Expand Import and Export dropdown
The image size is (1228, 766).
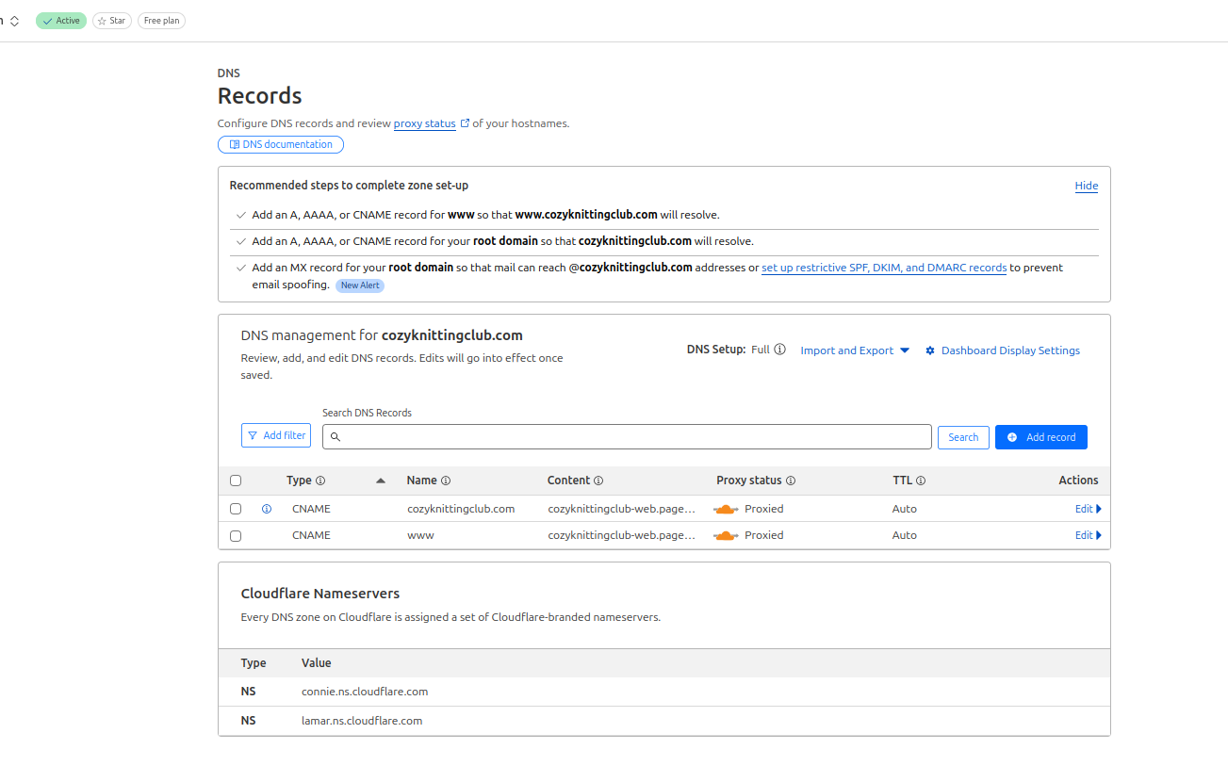coord(855,350)
